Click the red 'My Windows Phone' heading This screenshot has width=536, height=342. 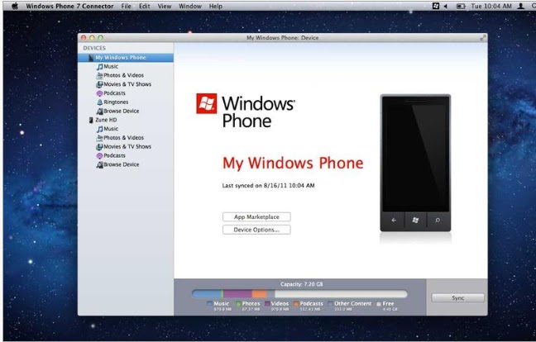(x=293, y=163)
